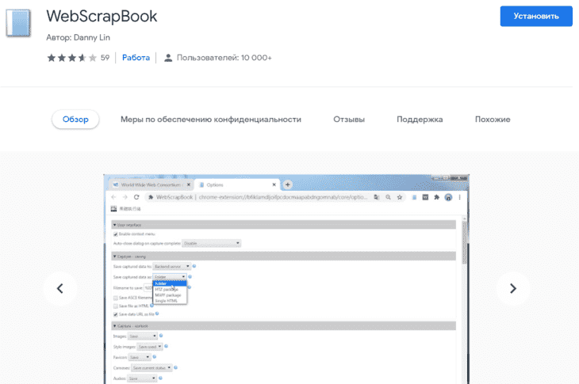Screen dimensions: 579x384
Task: In the preview, click help icon beside Save data URL as file
Action: [x=157, y=314]
